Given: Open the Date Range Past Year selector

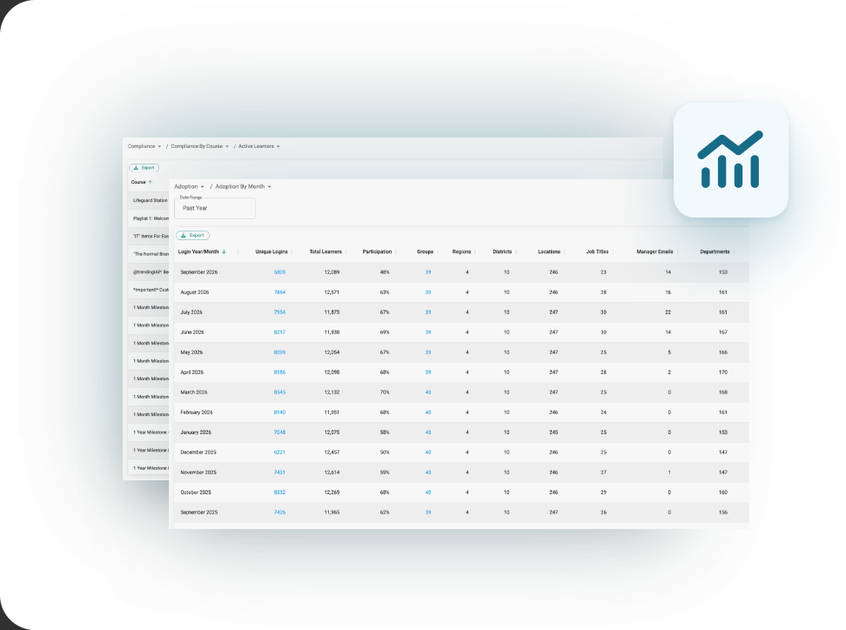Looking at the screenshot, I should tap(215, 208).
